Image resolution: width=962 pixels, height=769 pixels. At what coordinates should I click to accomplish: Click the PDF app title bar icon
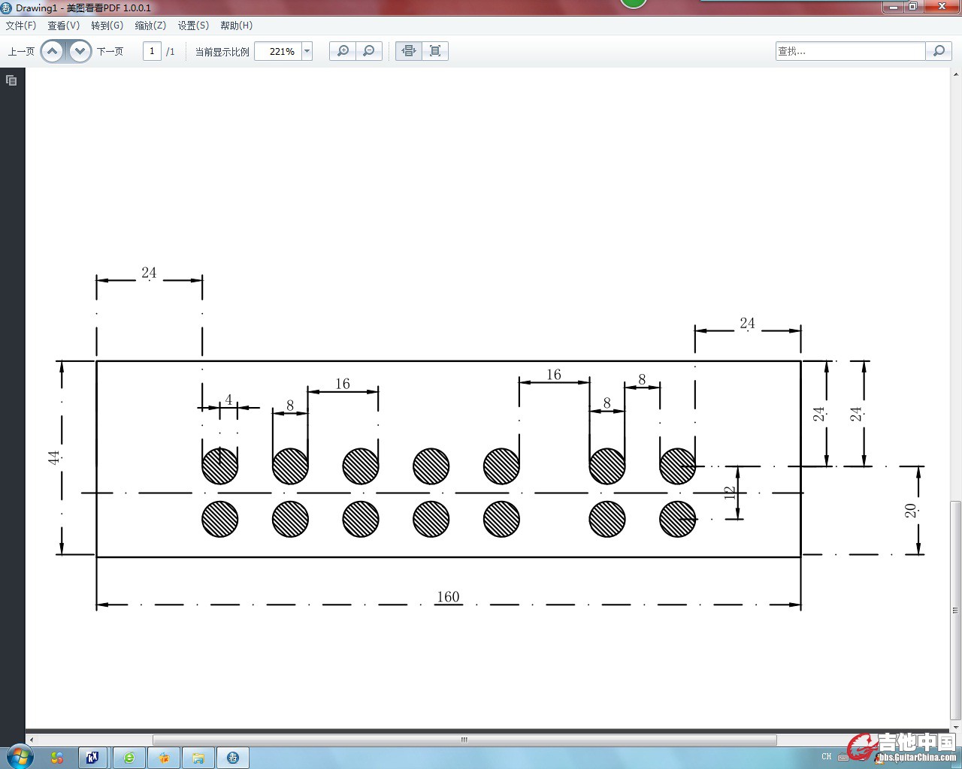click(x=7, y=8)
